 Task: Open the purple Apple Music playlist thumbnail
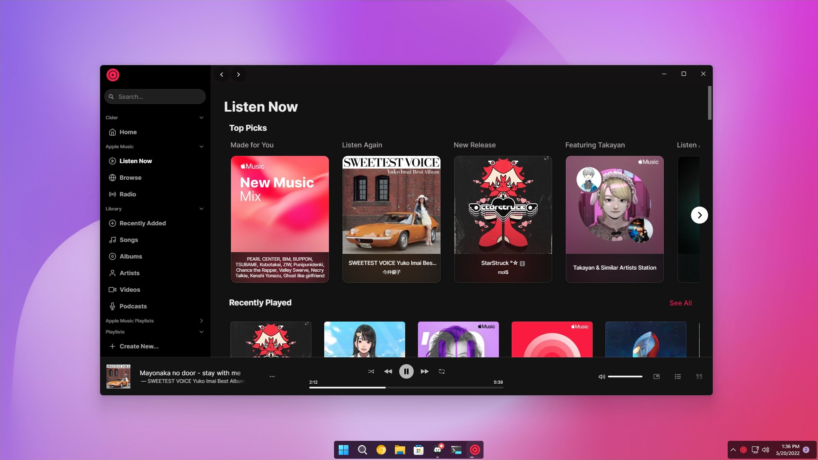(458, 339)
